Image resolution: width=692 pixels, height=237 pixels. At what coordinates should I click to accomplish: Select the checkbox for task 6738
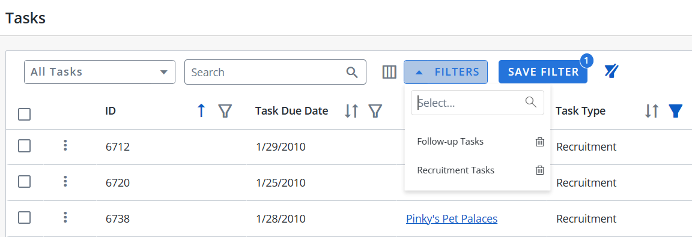24,218
